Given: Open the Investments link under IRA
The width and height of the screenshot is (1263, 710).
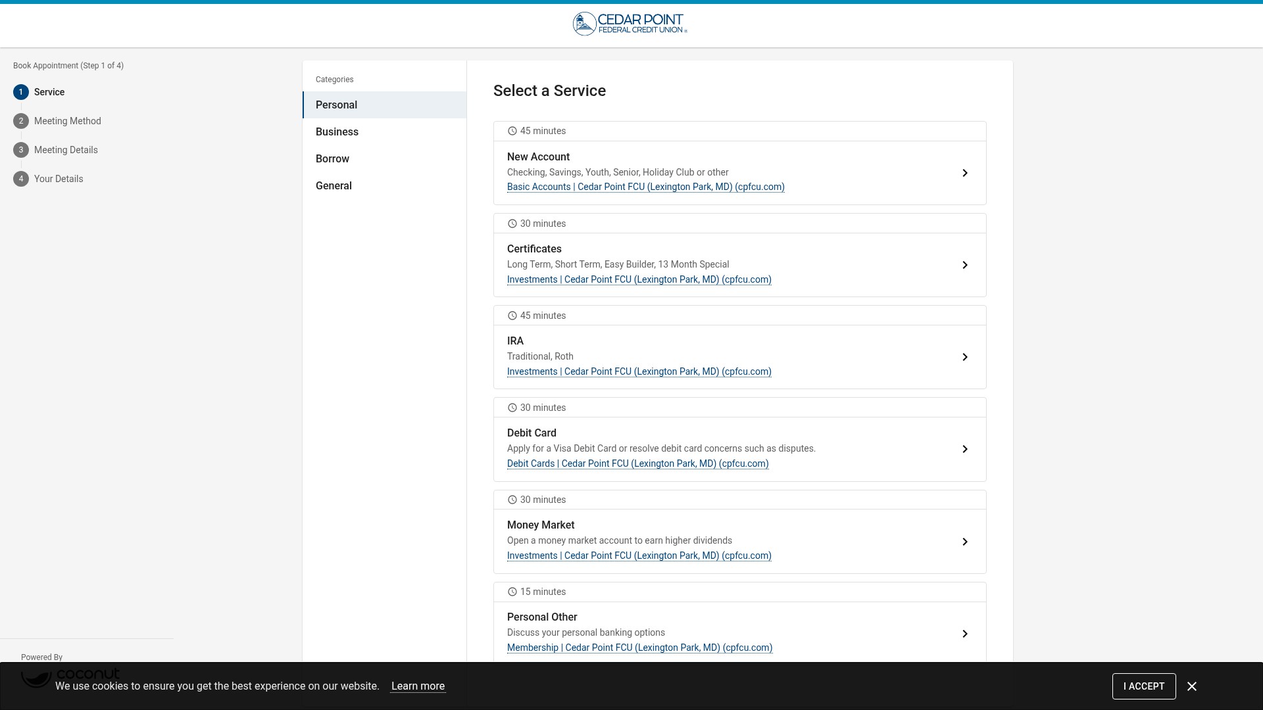Looking at the screenshot, I should click(x=639, y=371).
